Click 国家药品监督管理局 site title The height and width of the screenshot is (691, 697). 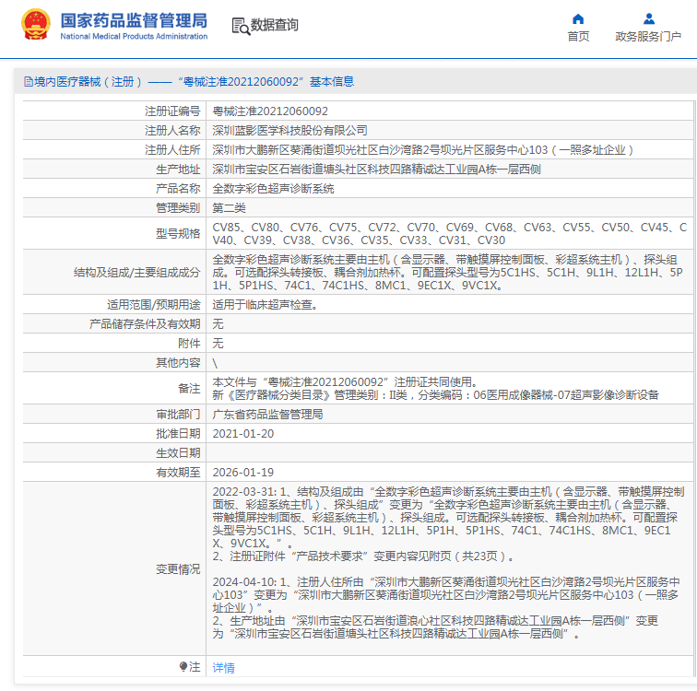pyautogui.click(x=134, y=20)
